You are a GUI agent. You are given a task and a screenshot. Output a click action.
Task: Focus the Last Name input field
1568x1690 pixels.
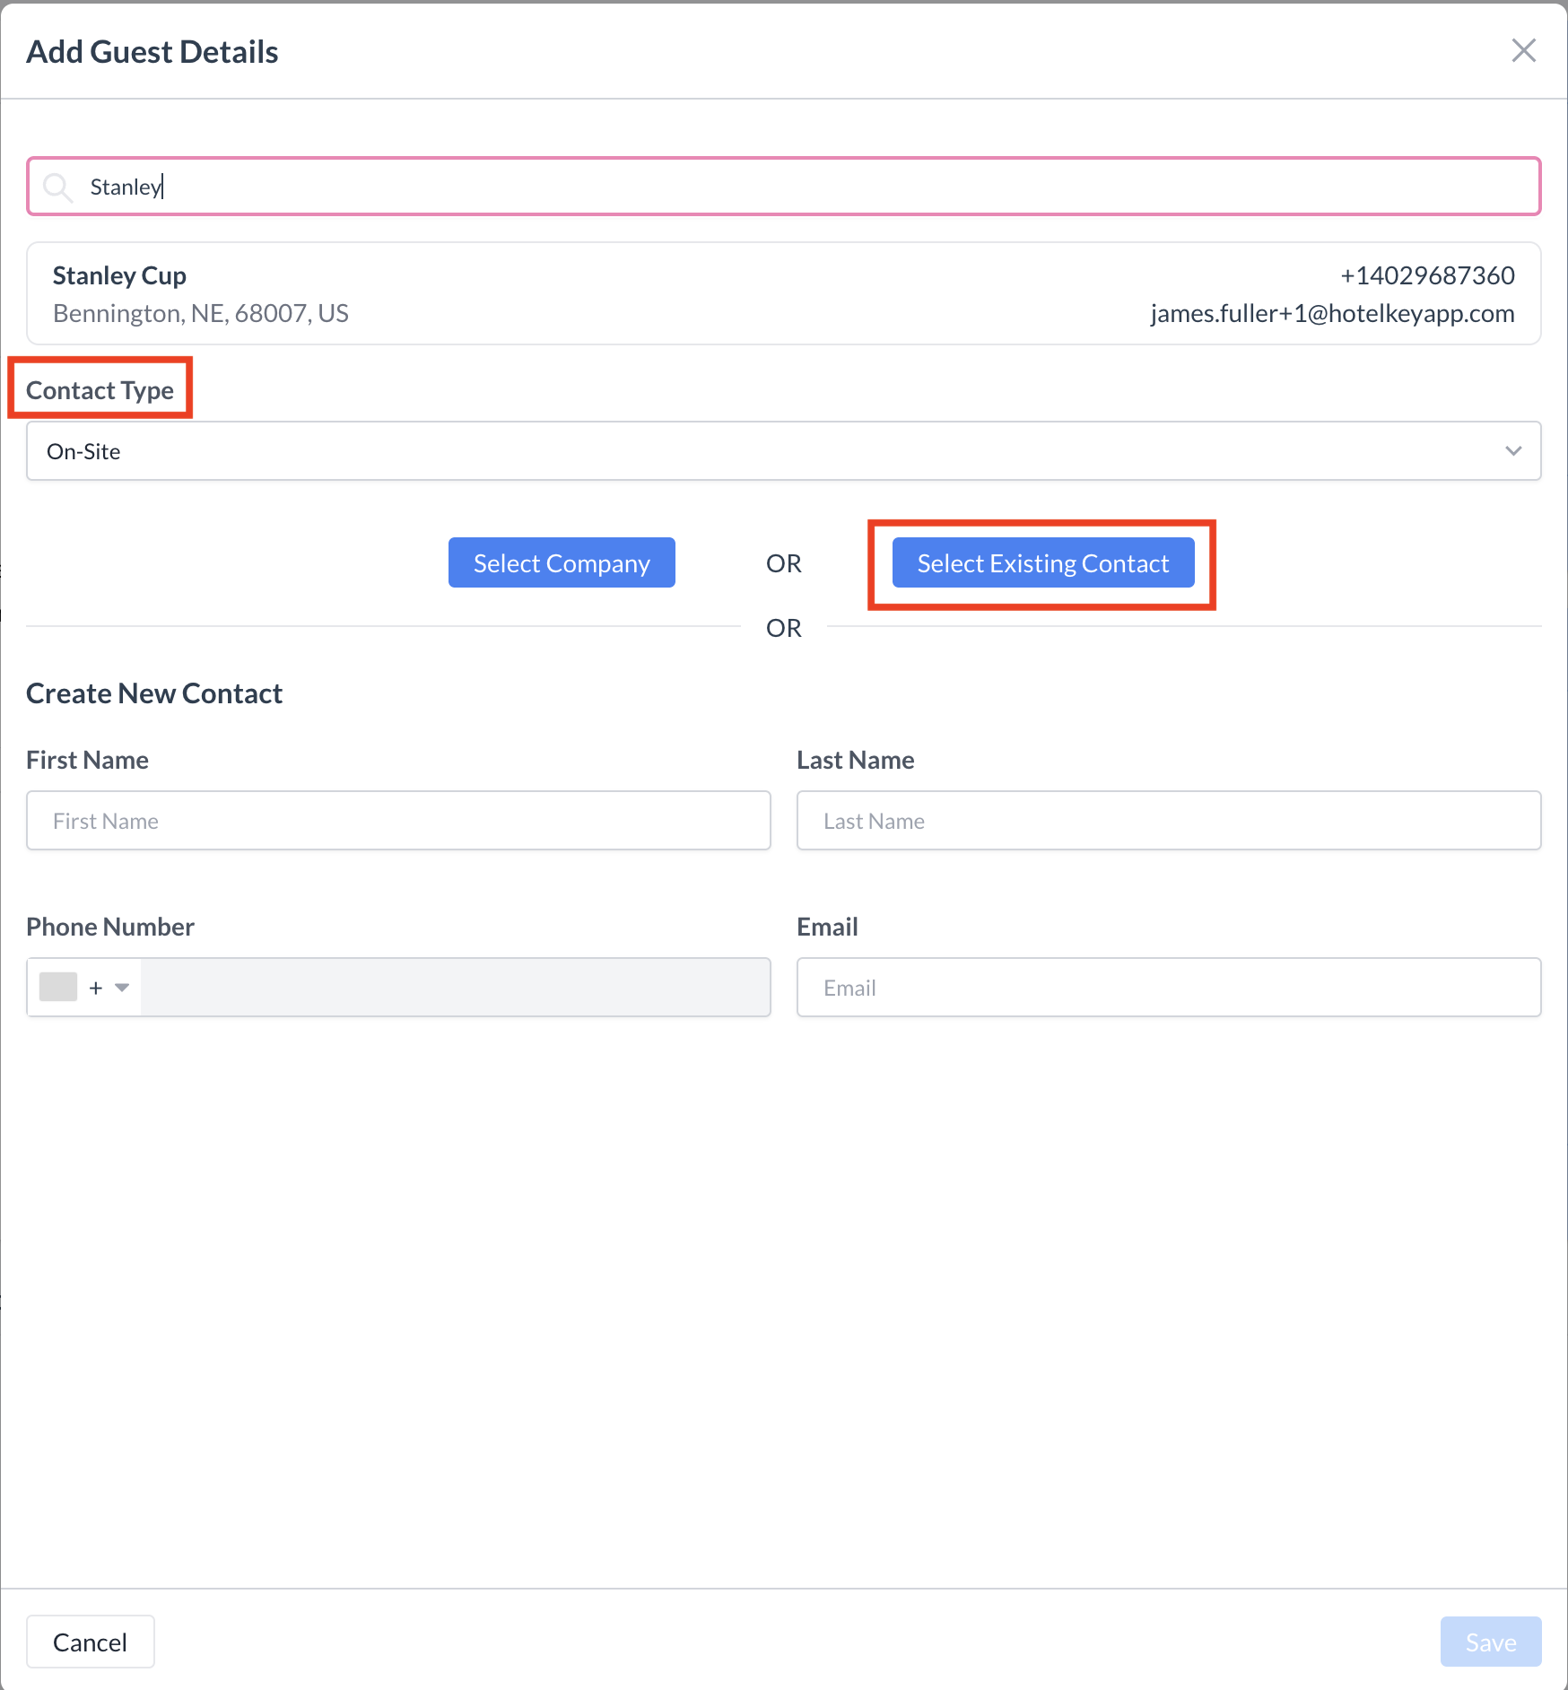pyautogui.click(x=1168, y=821)
